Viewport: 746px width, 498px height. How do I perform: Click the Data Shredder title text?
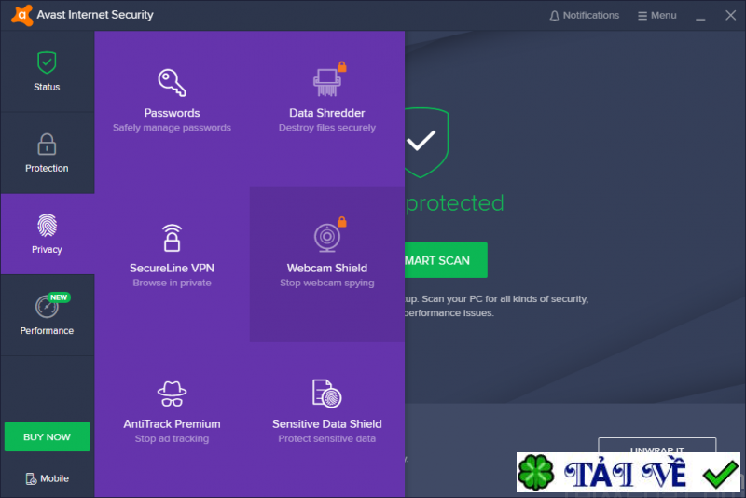[x=327, y=113]
